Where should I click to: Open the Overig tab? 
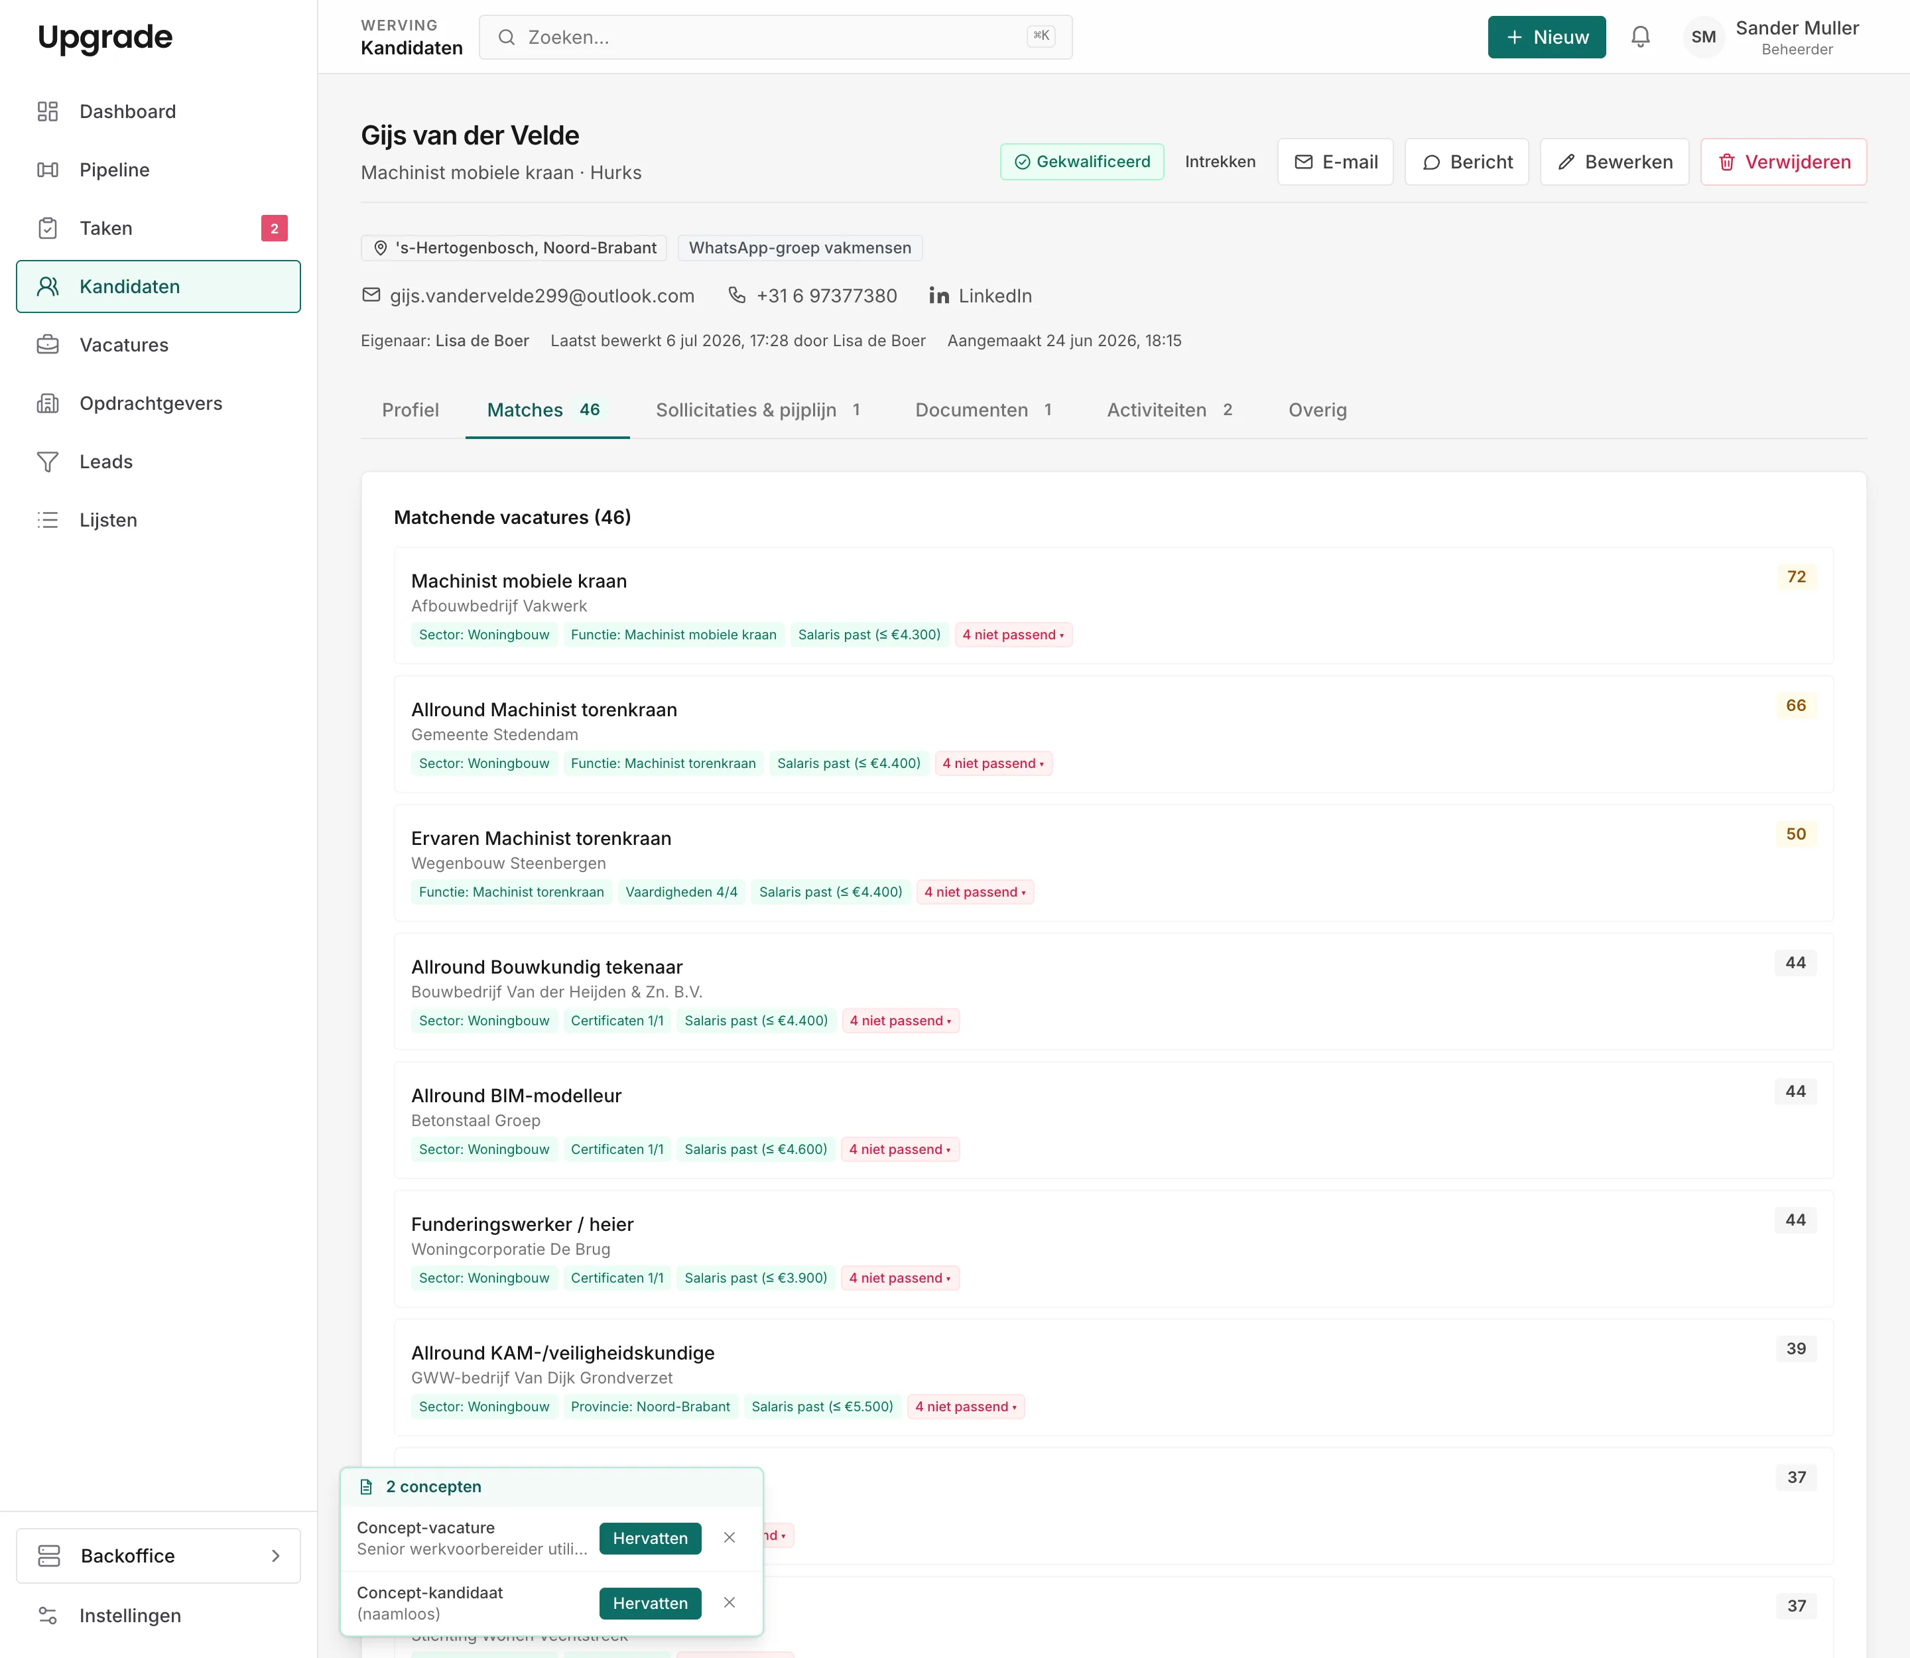(1318, 410)
